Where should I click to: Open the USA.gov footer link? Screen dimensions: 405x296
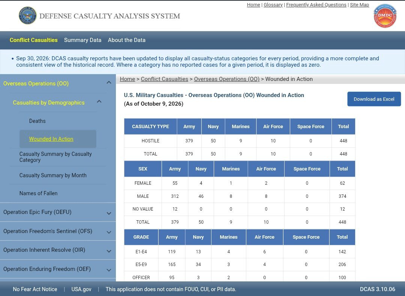coord(81,289)
